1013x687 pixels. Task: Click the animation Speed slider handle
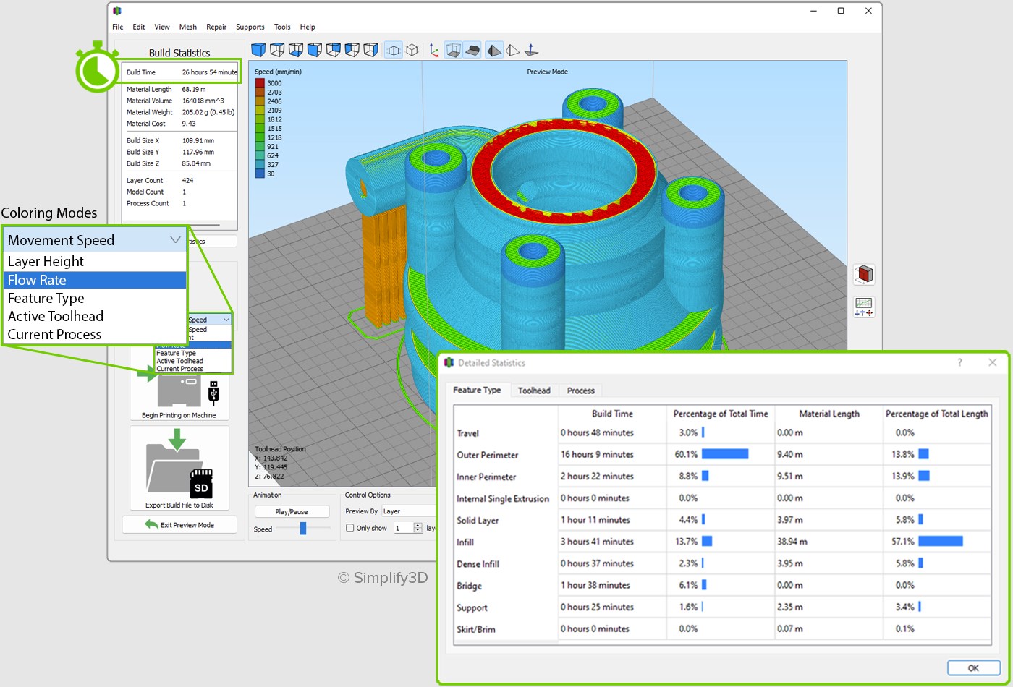(x=303, y=529)
